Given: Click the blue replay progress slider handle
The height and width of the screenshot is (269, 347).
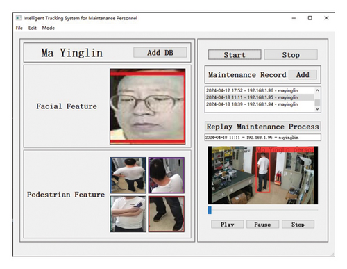Looking at the screenshot, I should [x=210, y=211].
